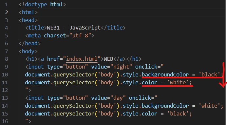Click backgroundColor on line 14
The width and height of the screenshot is (227, 125).
(x=165, y=106)
